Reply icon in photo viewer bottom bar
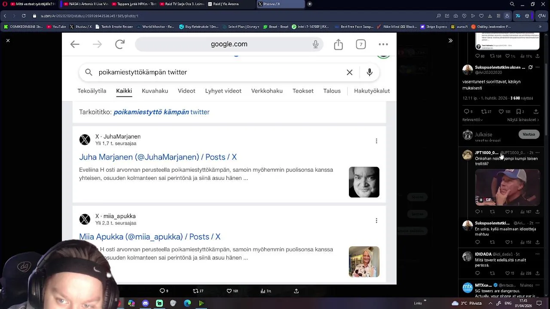 [162, 291]
